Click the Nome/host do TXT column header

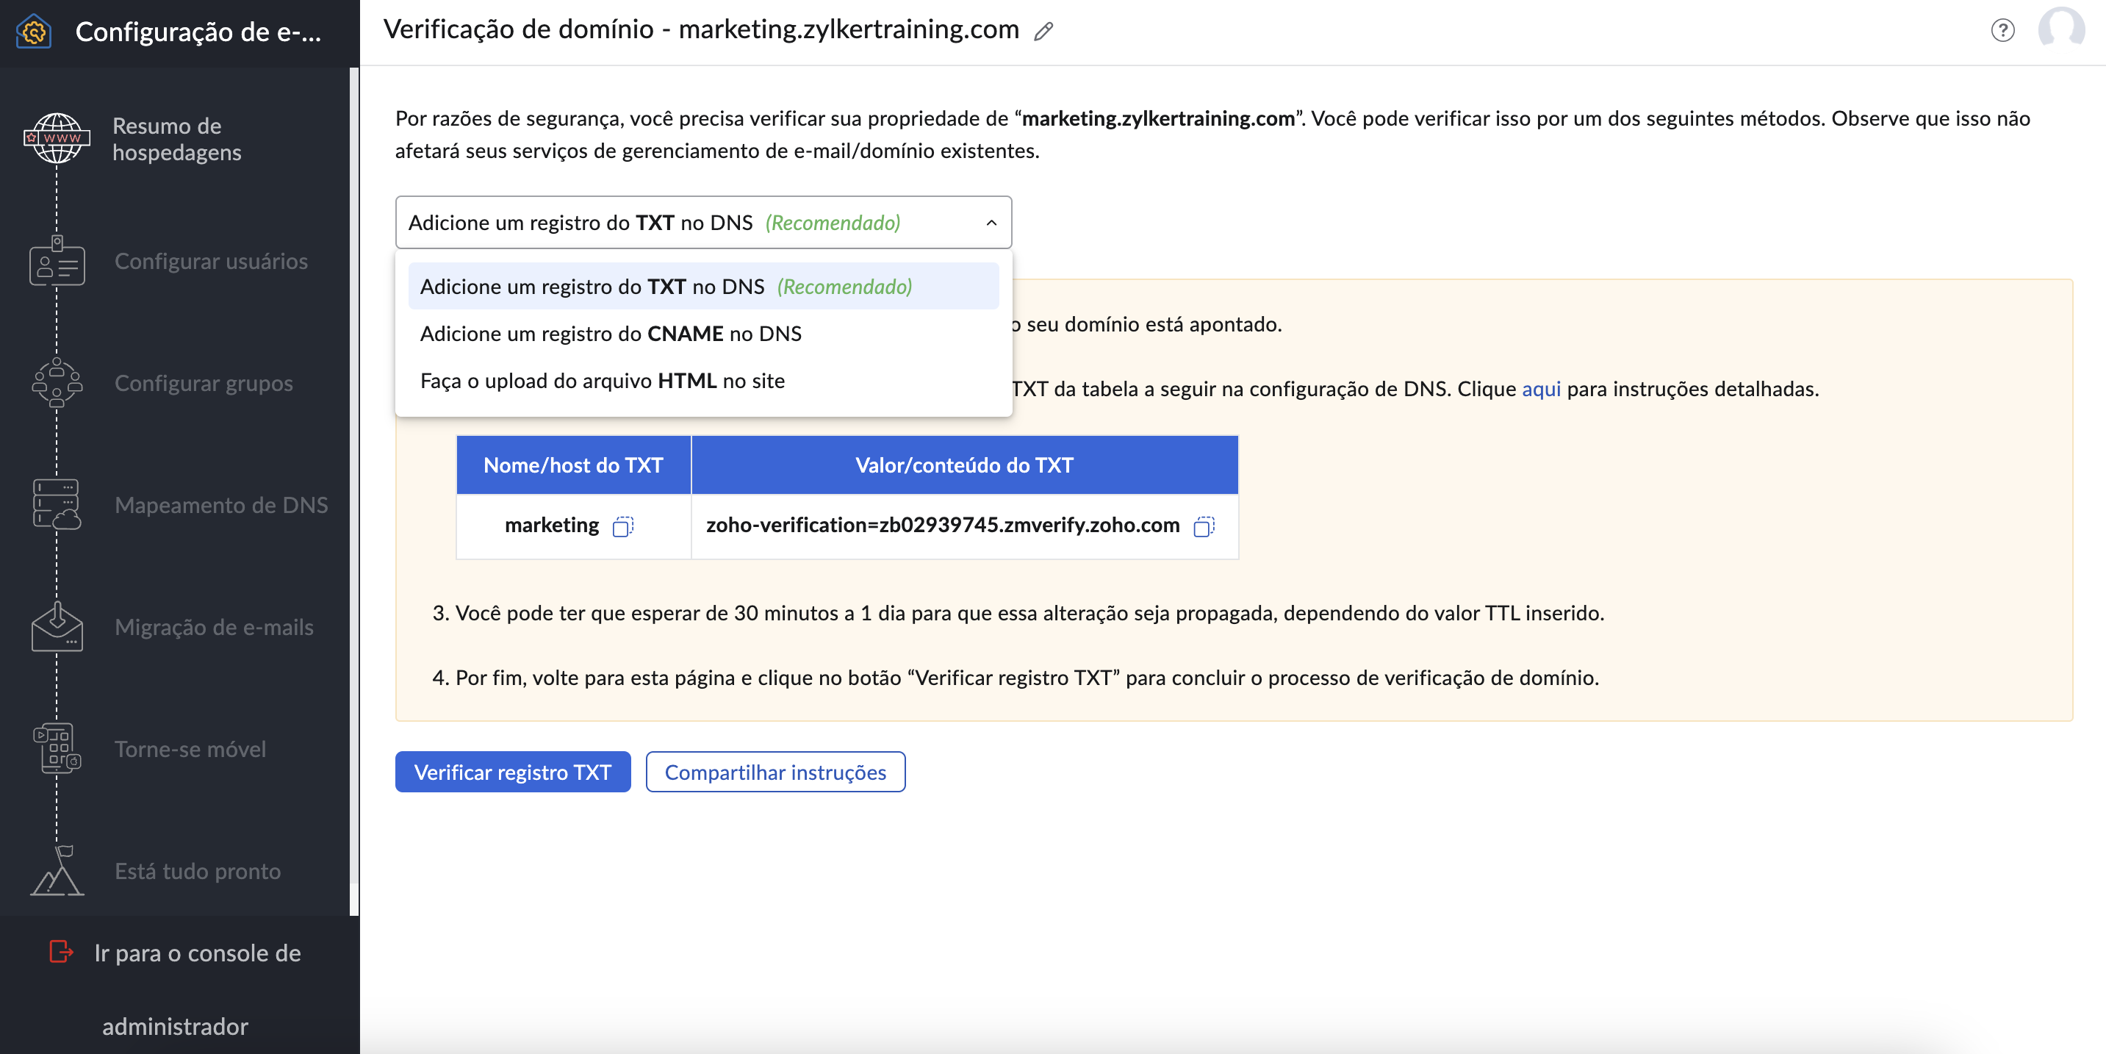[573, 465]
